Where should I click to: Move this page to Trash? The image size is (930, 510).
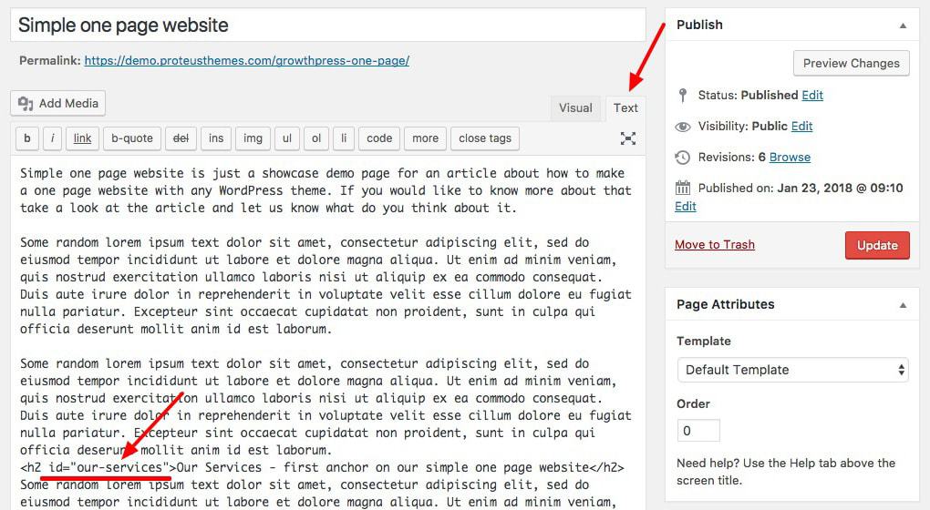coord(715,245)
